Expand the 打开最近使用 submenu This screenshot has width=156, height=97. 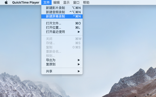click(62, 32)
